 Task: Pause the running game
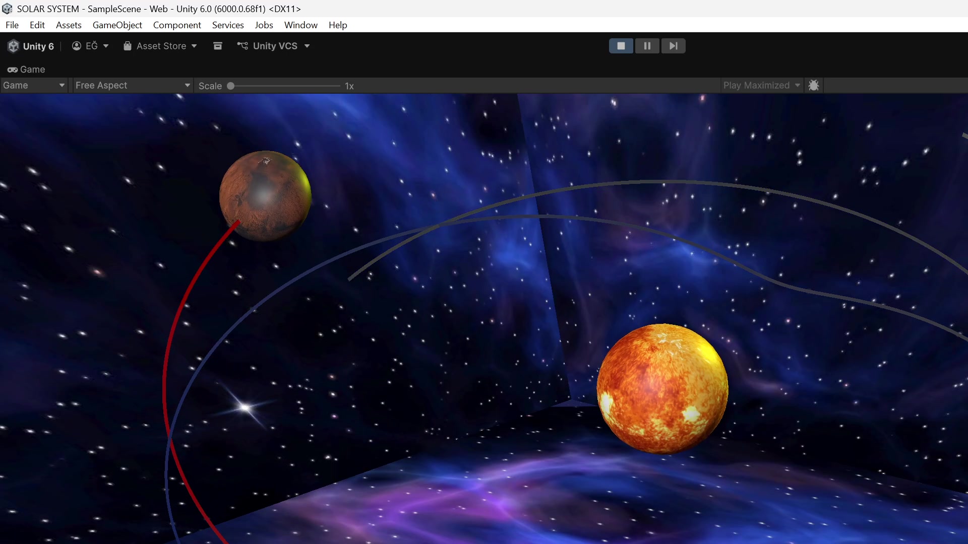647,46
